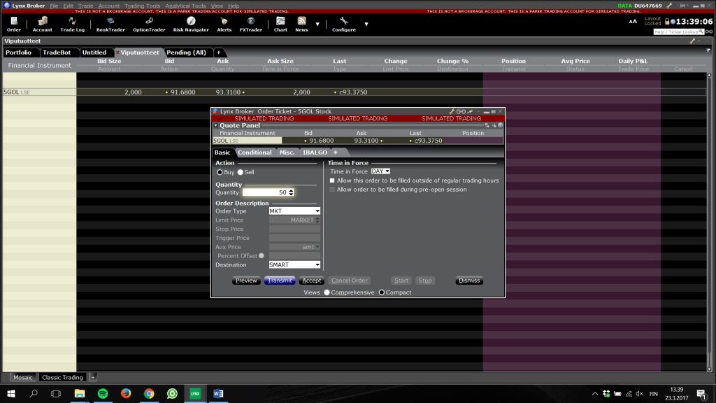Expand arrow next to News toolbar button

(x=317, y=24)
